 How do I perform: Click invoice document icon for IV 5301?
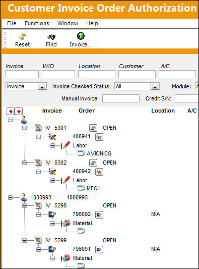click(x=38, y=128)
